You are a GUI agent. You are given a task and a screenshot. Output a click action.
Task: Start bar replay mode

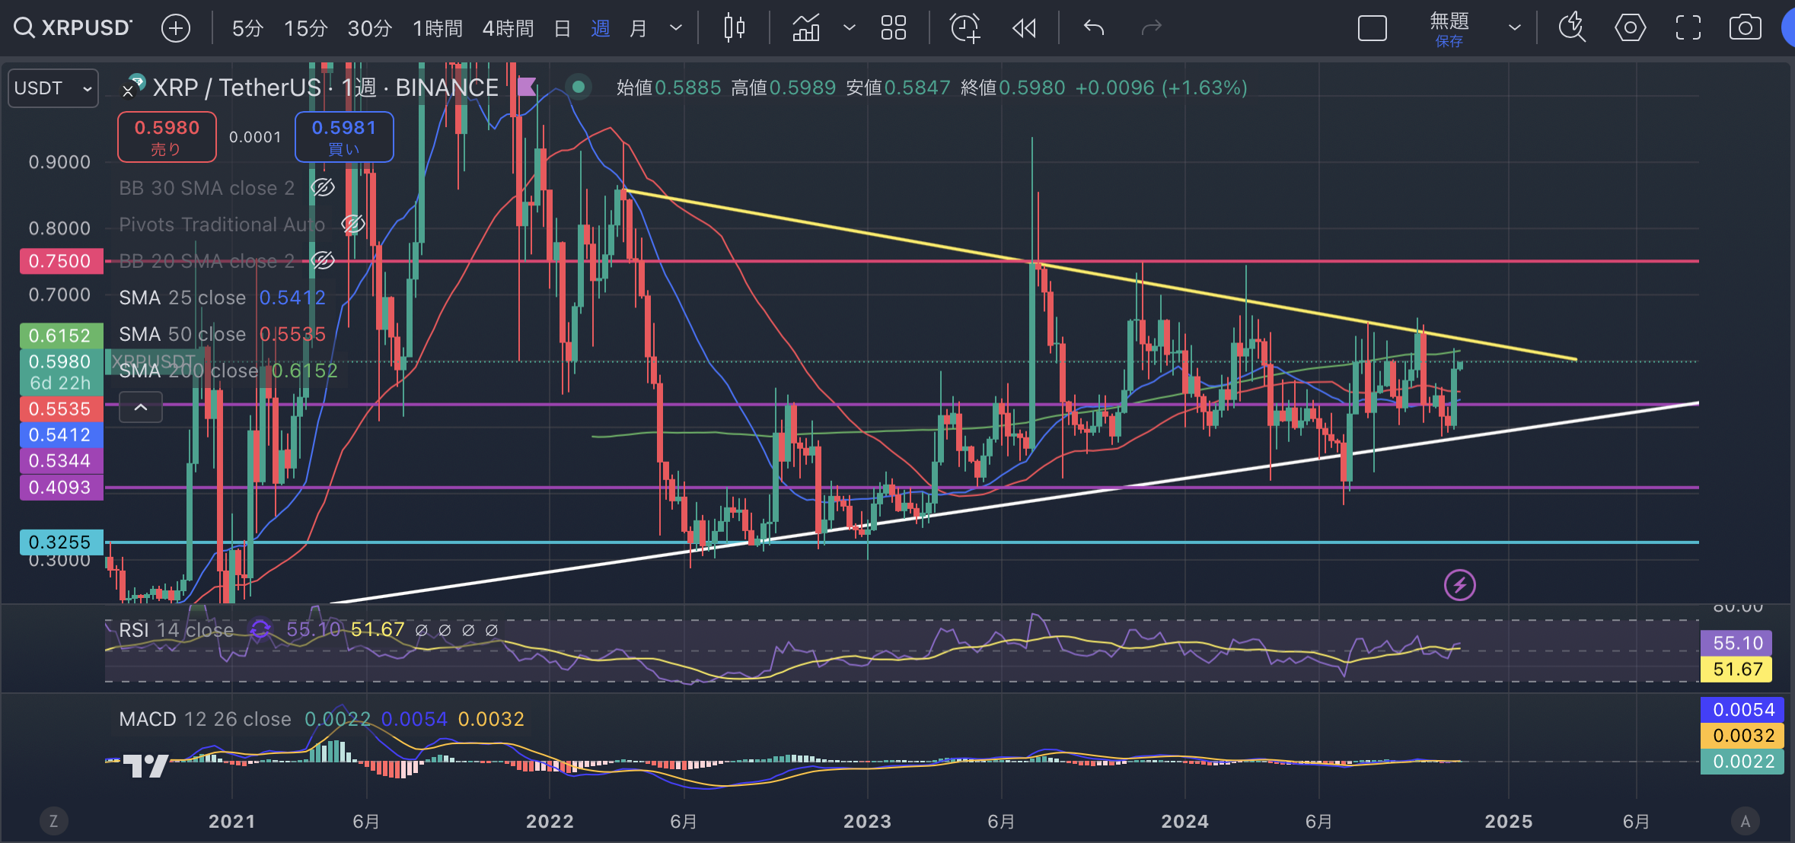[x=1025, y=28]
